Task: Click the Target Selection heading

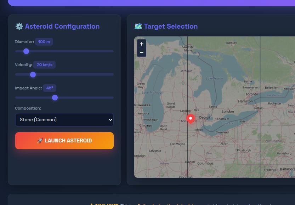Action: tap(171, 27)
